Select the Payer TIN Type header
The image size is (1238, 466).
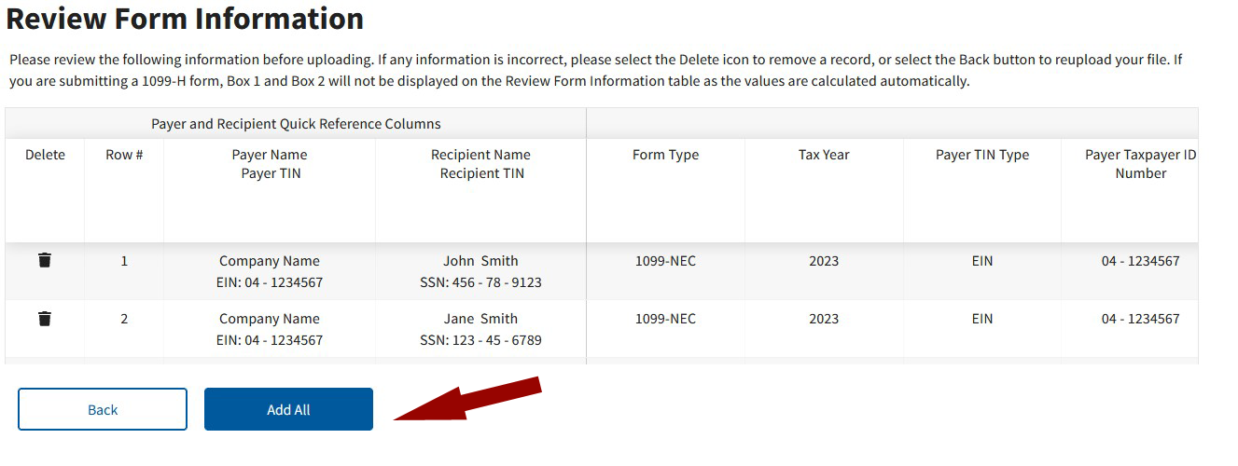pos(982,155)
